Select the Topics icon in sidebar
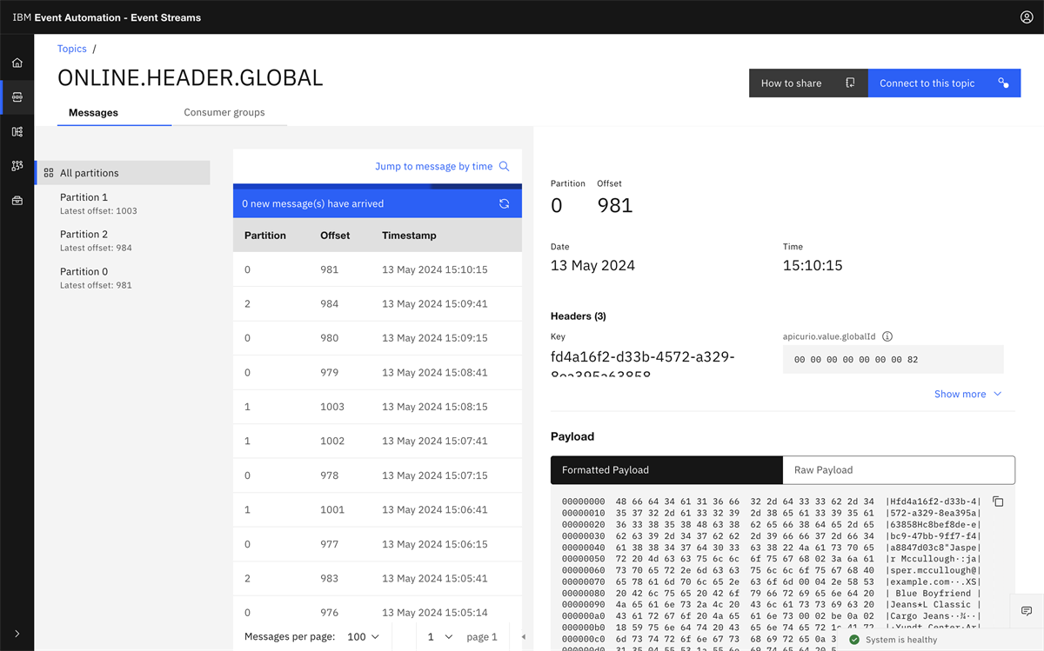 coord(17,97)
